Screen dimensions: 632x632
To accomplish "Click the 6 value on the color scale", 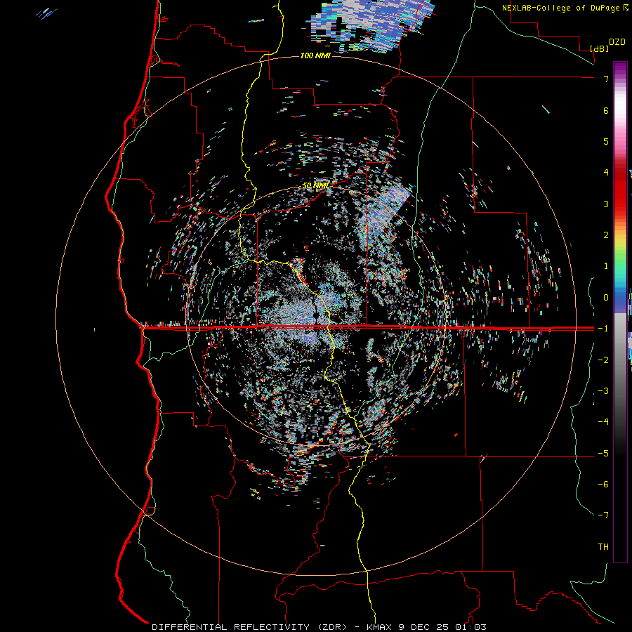I will (606, 110).
